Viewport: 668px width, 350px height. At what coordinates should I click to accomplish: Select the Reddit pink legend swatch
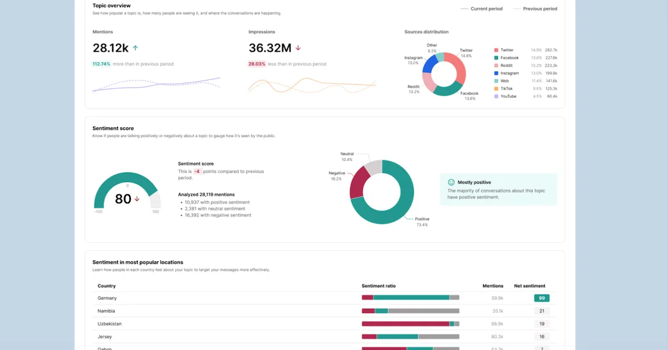click(x=496, y=66)
